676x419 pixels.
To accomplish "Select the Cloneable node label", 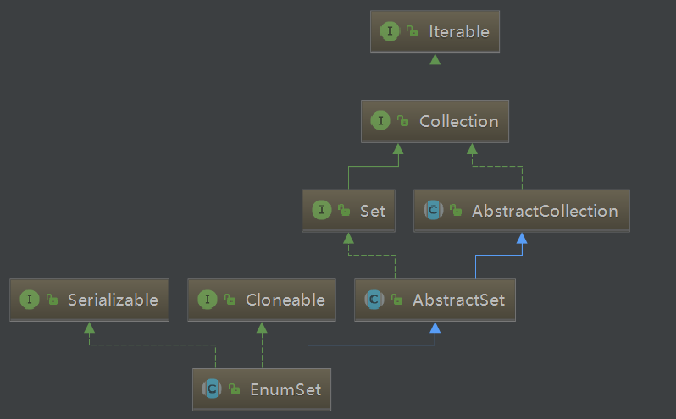I will point(285,300).
